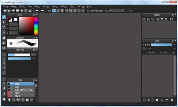
Task: Enable the vanishing point snap guide
Action: pyautogui.click(x=66, y=11)
